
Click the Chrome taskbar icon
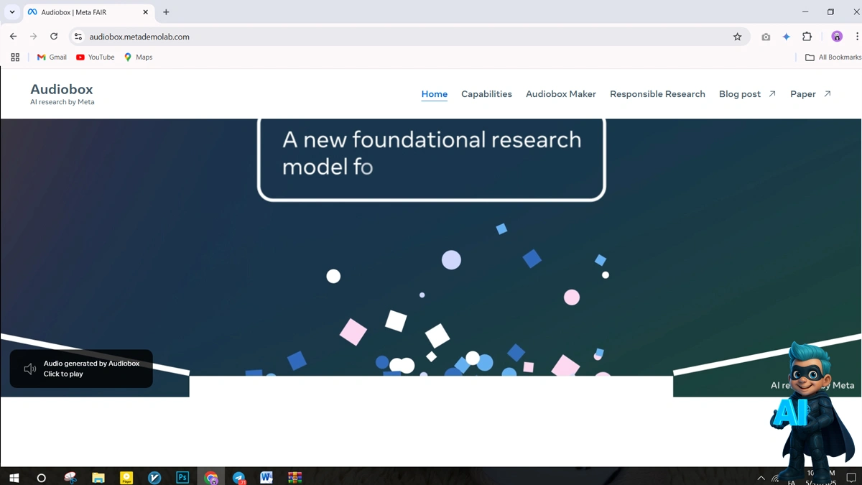pos(210,478)
